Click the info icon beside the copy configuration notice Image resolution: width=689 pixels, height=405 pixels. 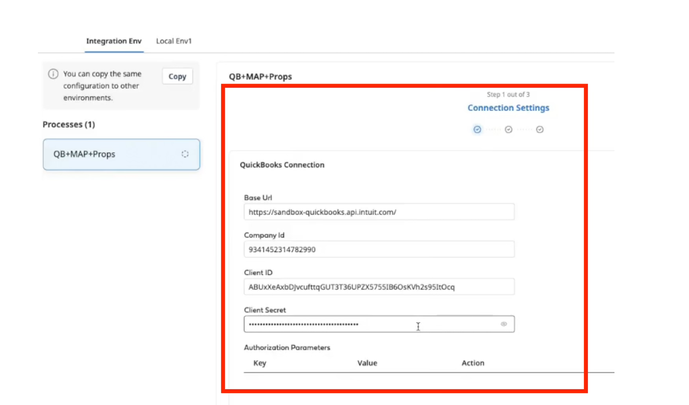53,74
